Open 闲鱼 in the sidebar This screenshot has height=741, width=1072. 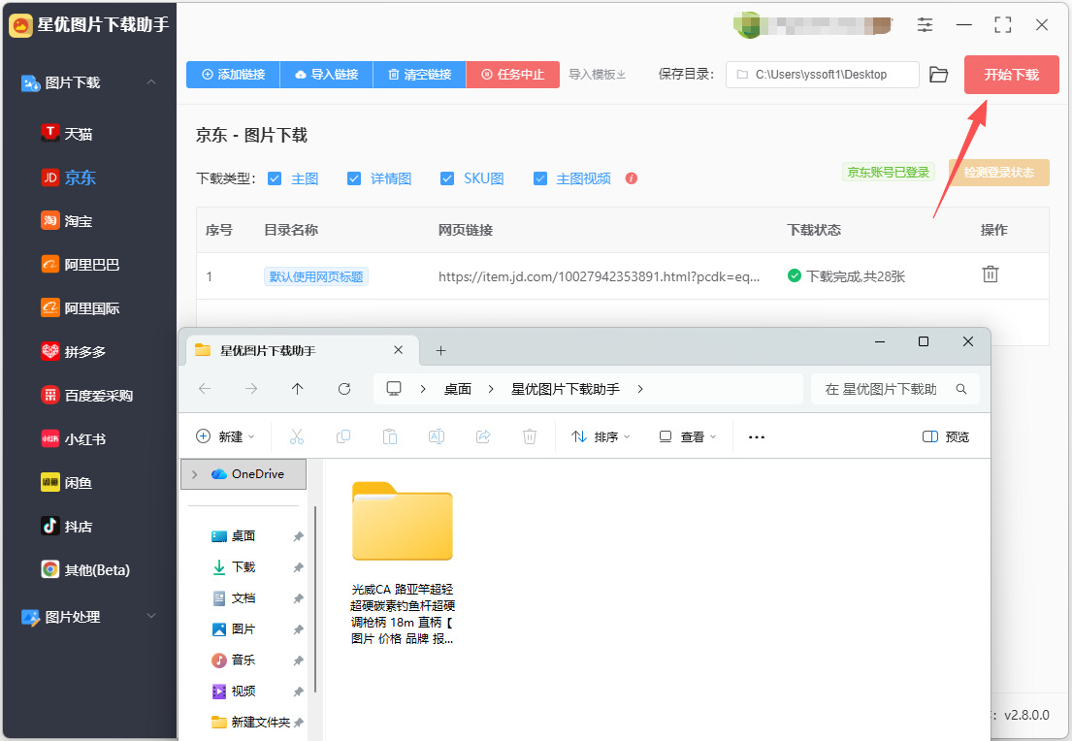(x=67, y=483)
